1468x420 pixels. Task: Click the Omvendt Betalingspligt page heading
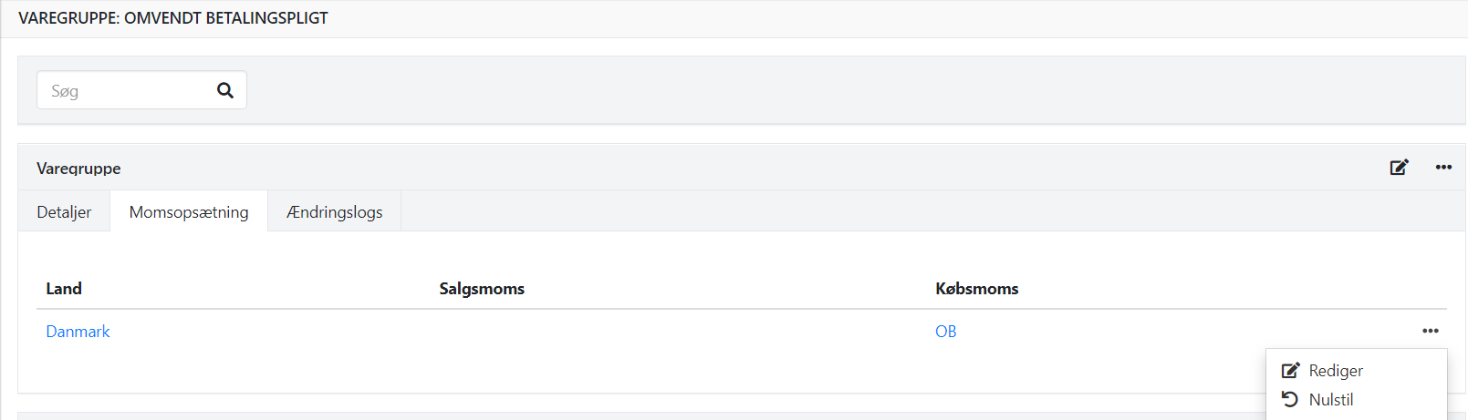click(173, 18)
